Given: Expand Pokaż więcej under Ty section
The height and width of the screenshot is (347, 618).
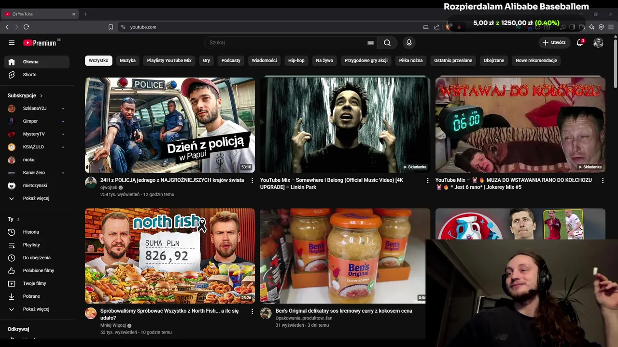Looking at the screenshot, I should click(37, 309).
